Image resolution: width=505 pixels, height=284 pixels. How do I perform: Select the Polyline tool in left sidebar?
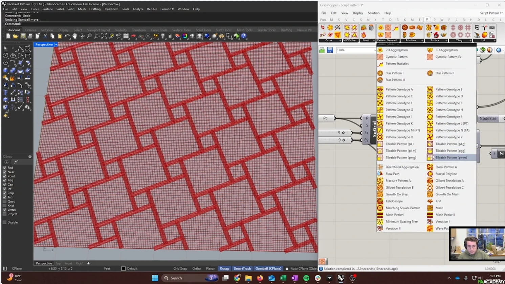(x=20, y=49)
